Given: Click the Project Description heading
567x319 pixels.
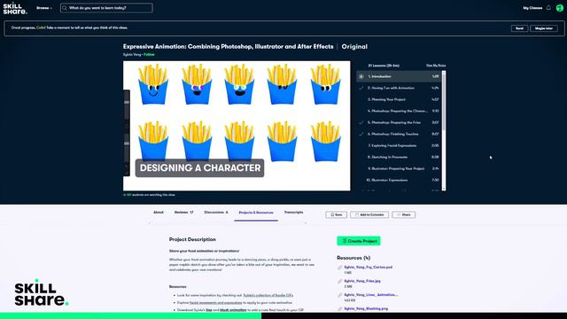Looking at the screenshot, I should 192,239.
